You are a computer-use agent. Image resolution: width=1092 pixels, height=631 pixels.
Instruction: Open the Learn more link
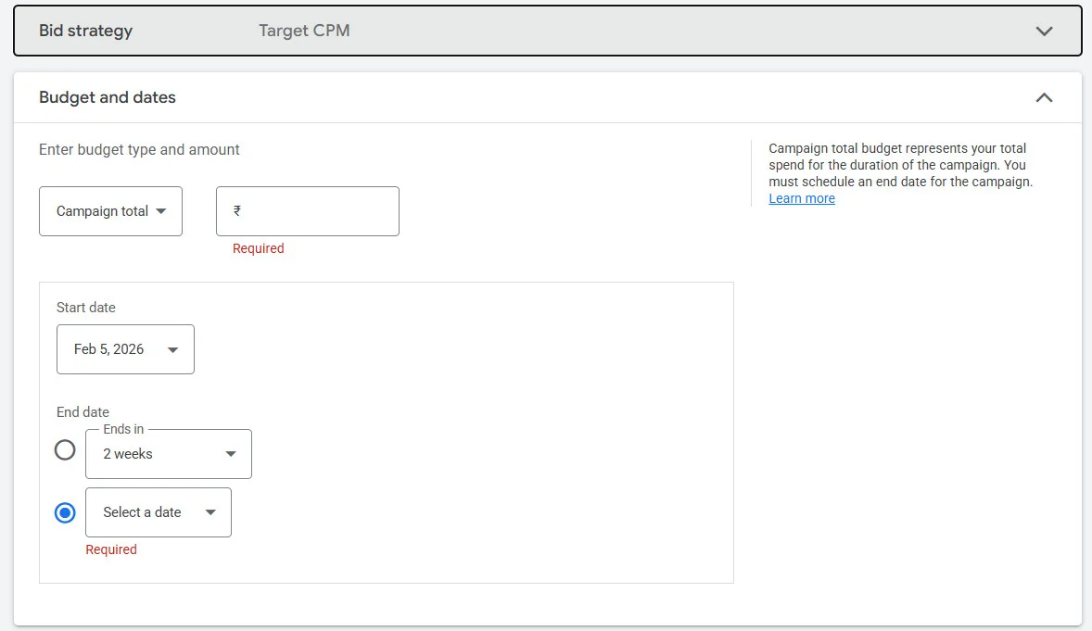coord(801,198)
